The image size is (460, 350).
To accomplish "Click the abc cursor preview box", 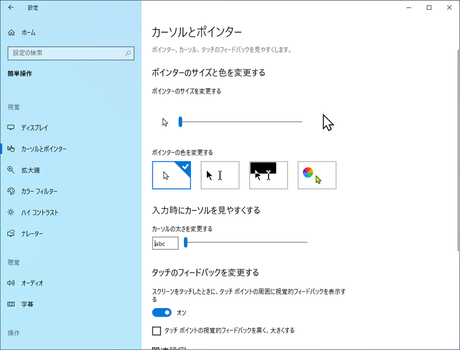I will pos(165,243).
